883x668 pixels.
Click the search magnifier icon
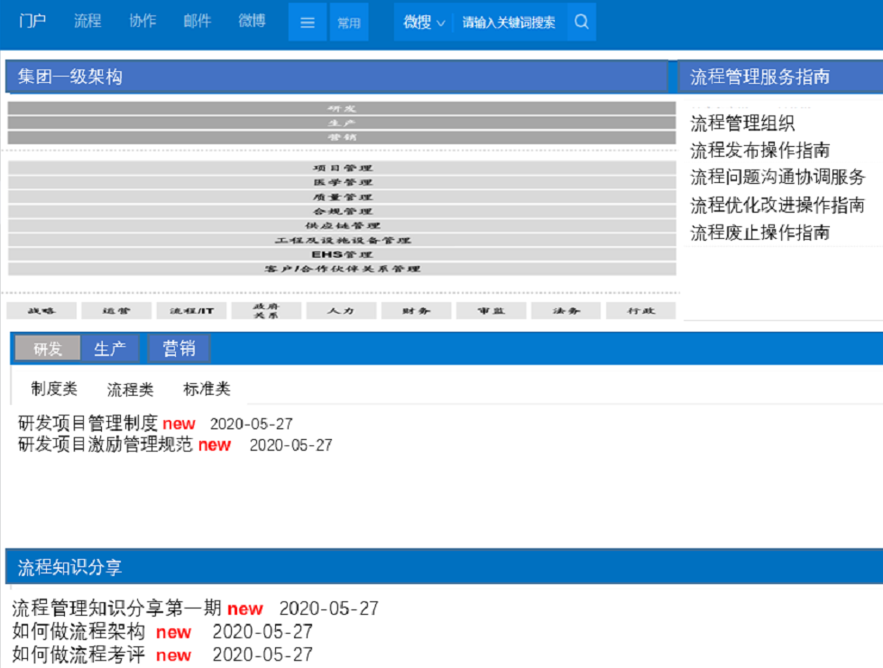pyautogui.click(x=582, y=23)
